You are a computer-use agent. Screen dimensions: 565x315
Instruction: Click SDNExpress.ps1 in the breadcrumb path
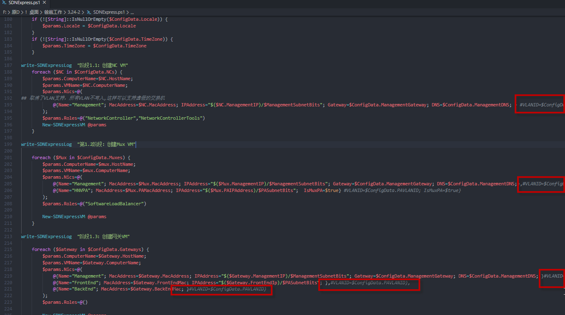point(108,12)
